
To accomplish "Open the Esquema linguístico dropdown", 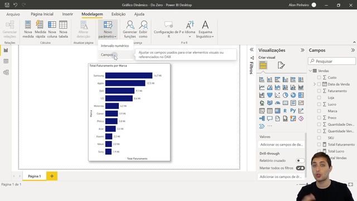I will [205, 30].
